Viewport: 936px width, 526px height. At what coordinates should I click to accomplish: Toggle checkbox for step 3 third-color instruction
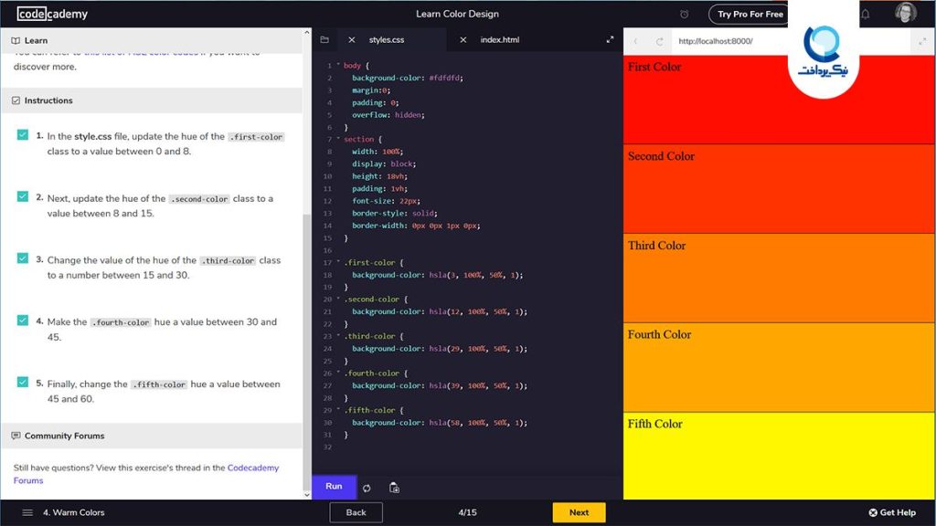(23, 258)
